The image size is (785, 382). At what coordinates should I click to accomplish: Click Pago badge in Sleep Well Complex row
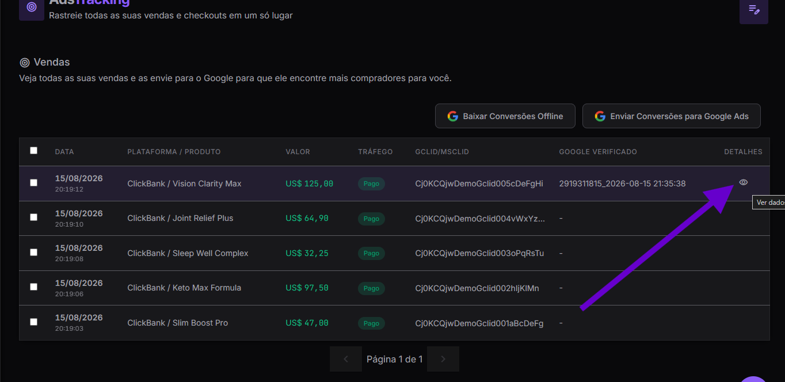[371, 253]
